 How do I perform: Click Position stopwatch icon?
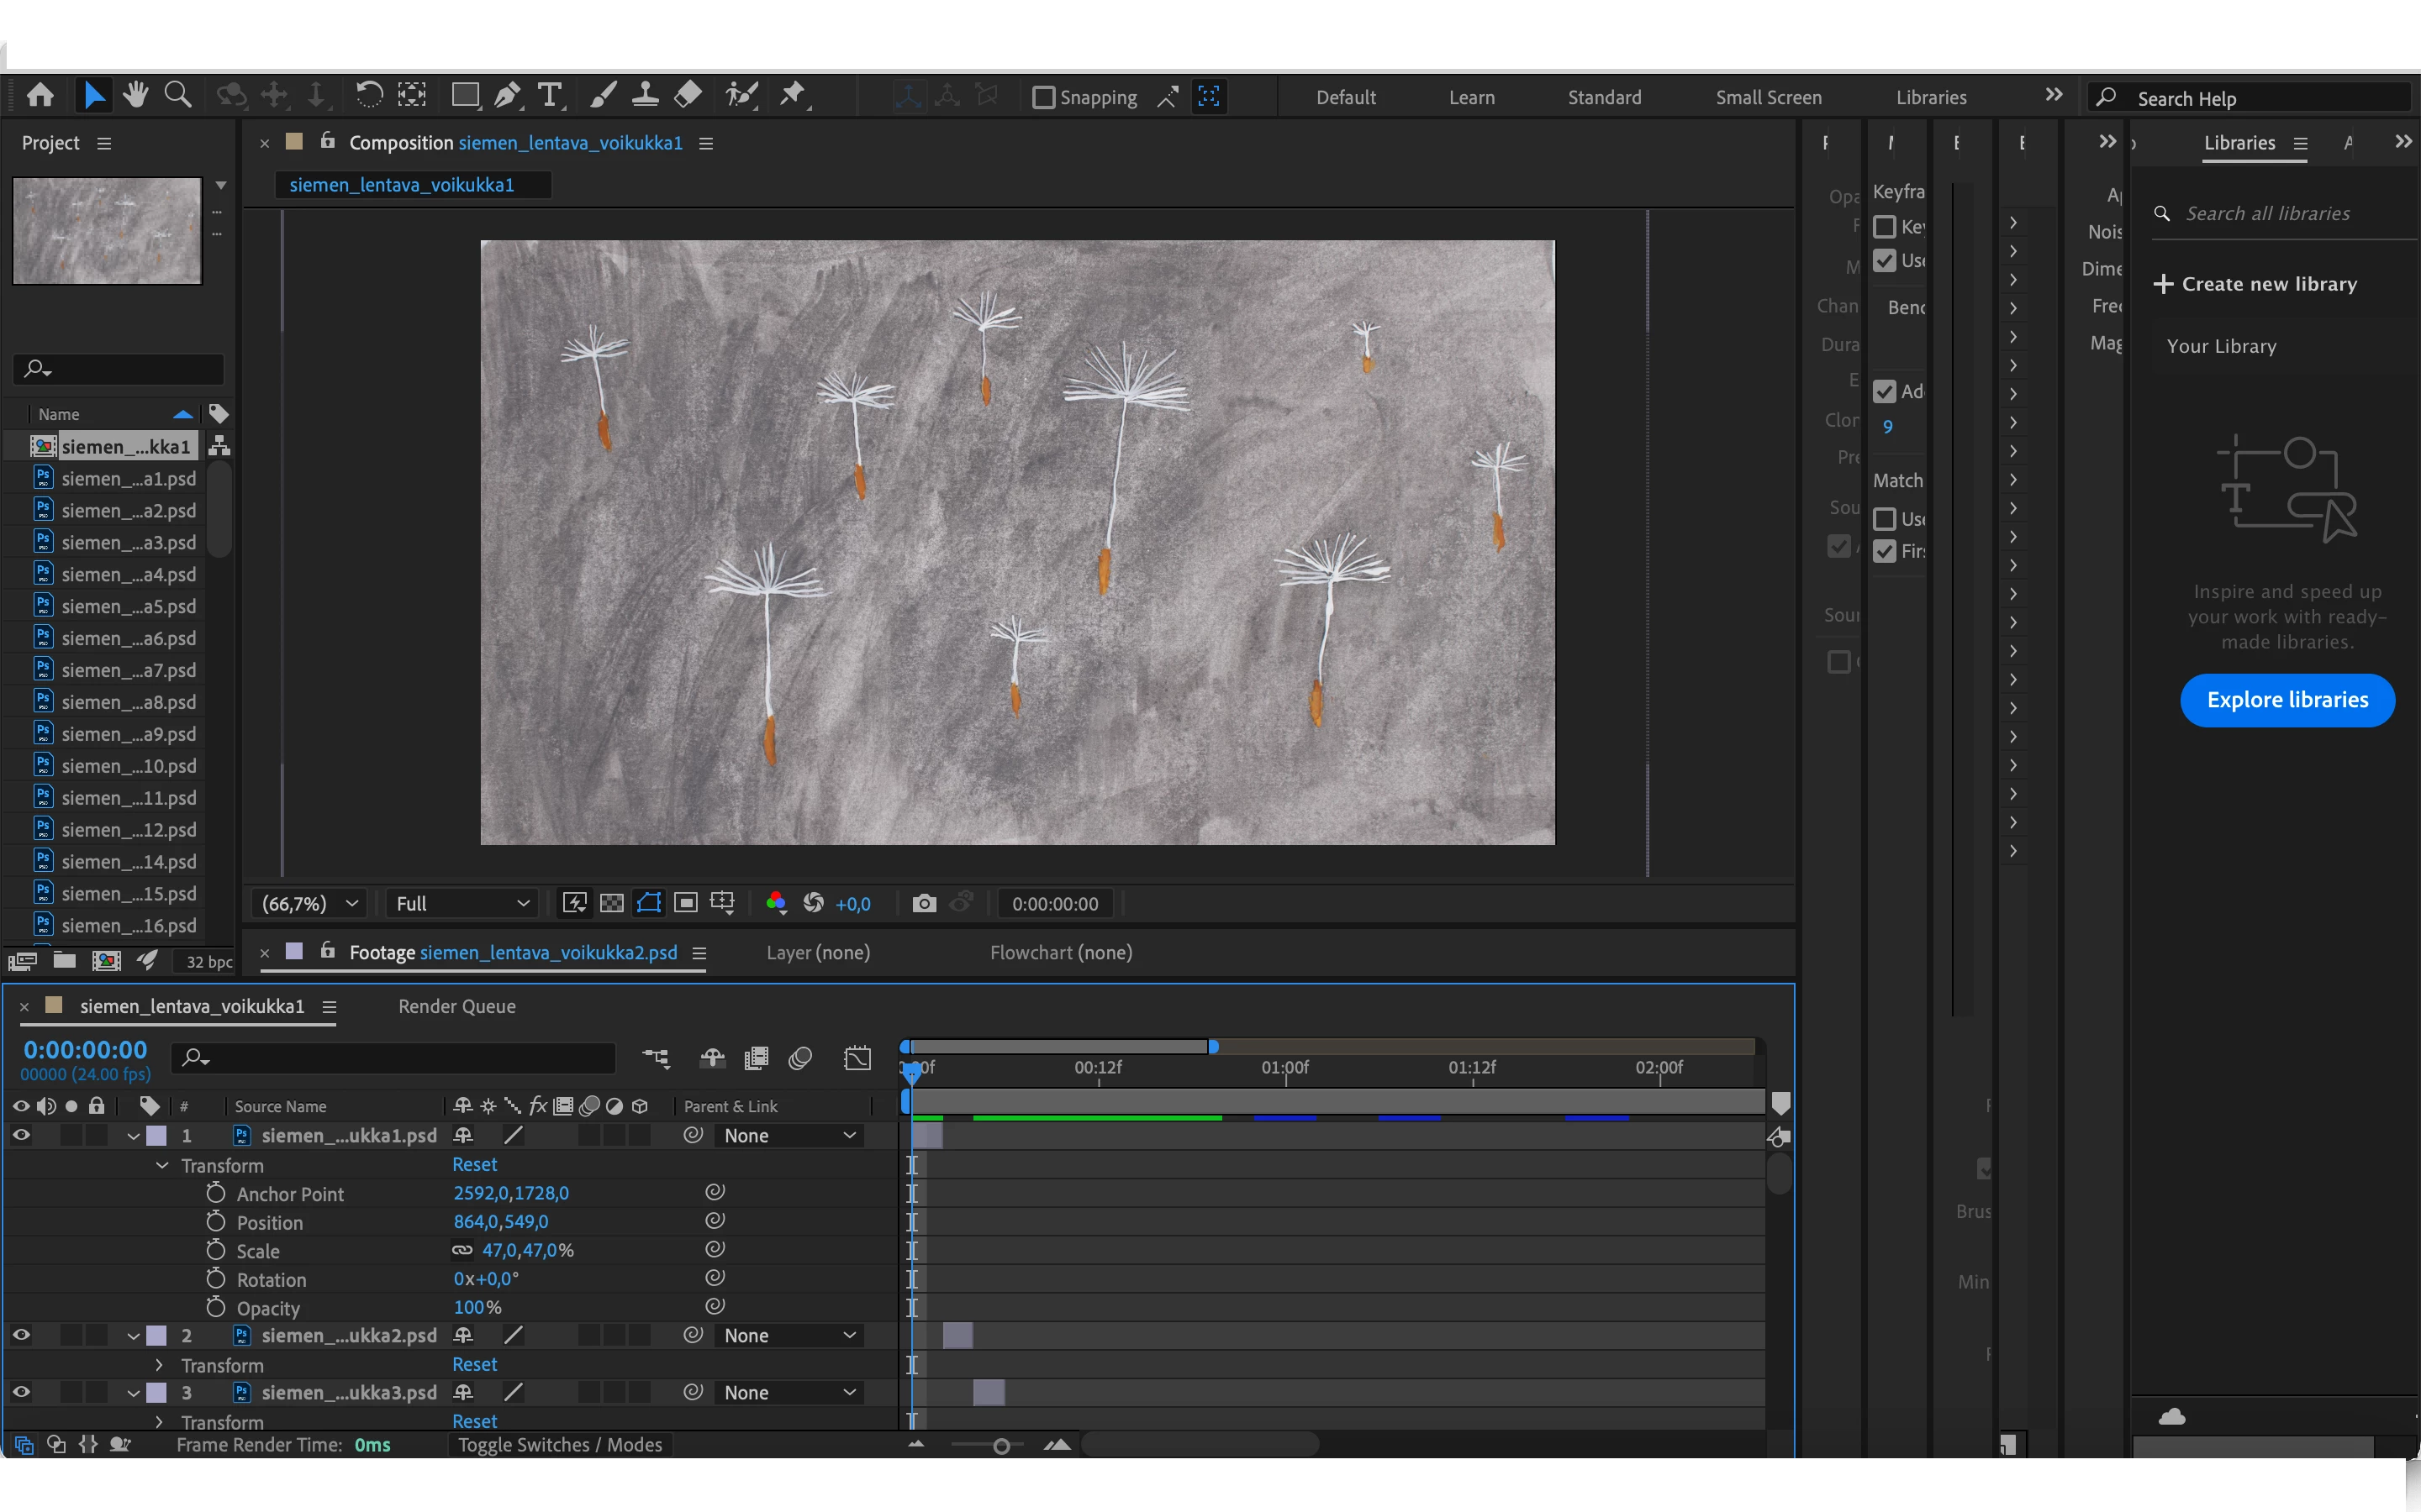tap(216, 1222)
